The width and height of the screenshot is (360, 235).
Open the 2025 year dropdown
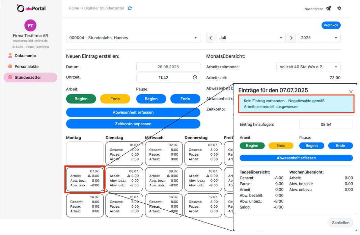tap(319, 38)
